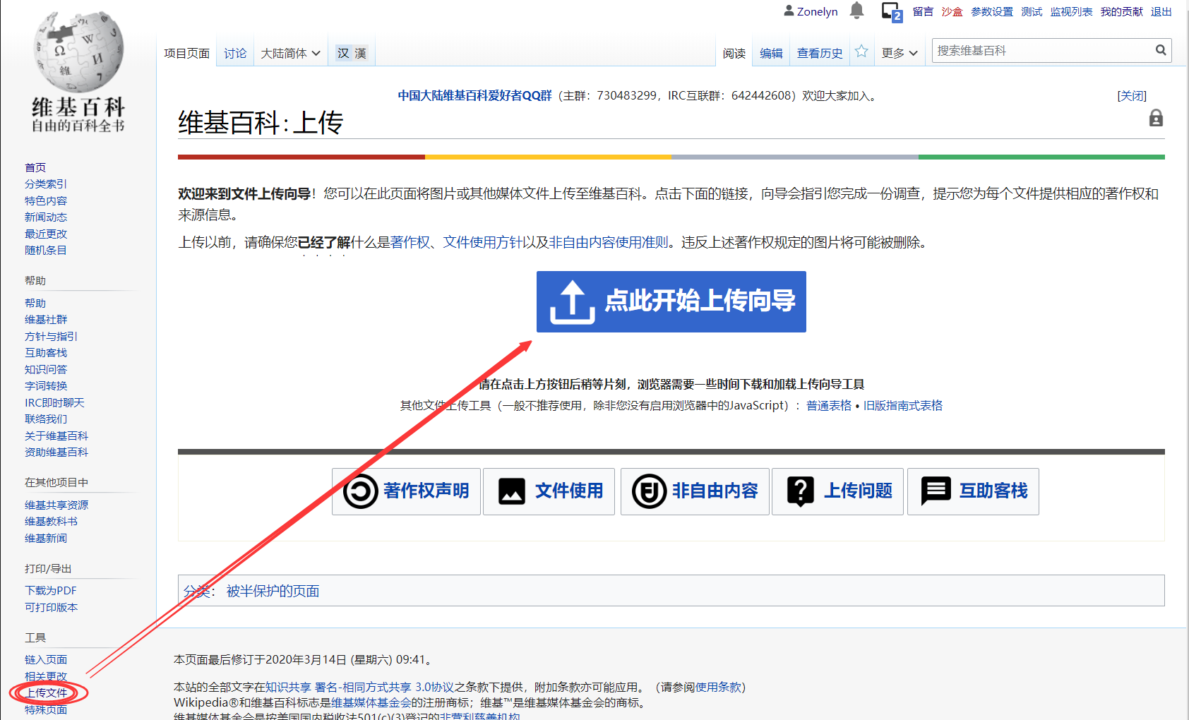Select the 编辑 tab
Image resolution: width=1189 pixels, height=720 pixels.
(771, 53)
